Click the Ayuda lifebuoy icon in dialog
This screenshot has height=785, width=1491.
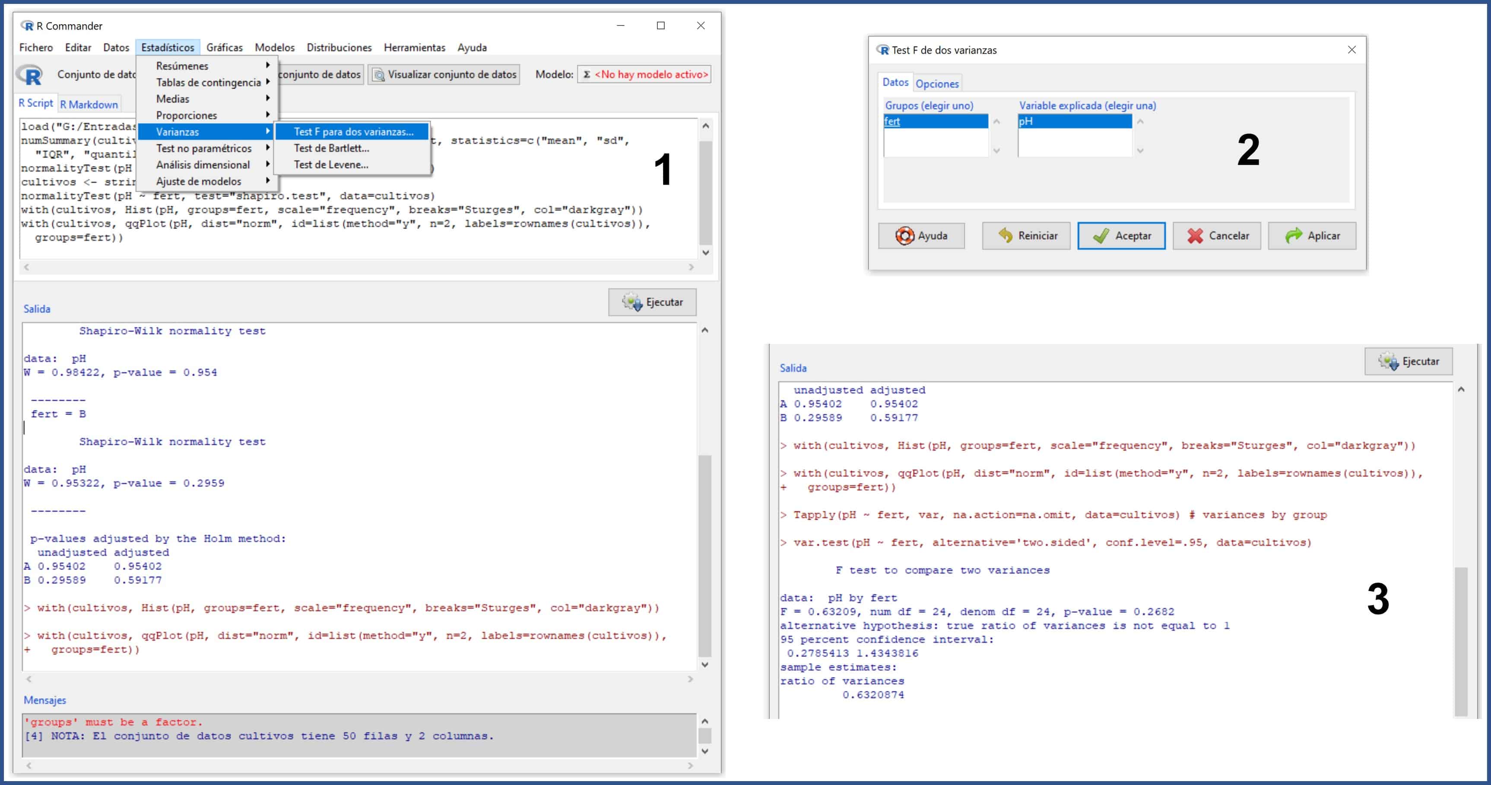coord(904,236)
